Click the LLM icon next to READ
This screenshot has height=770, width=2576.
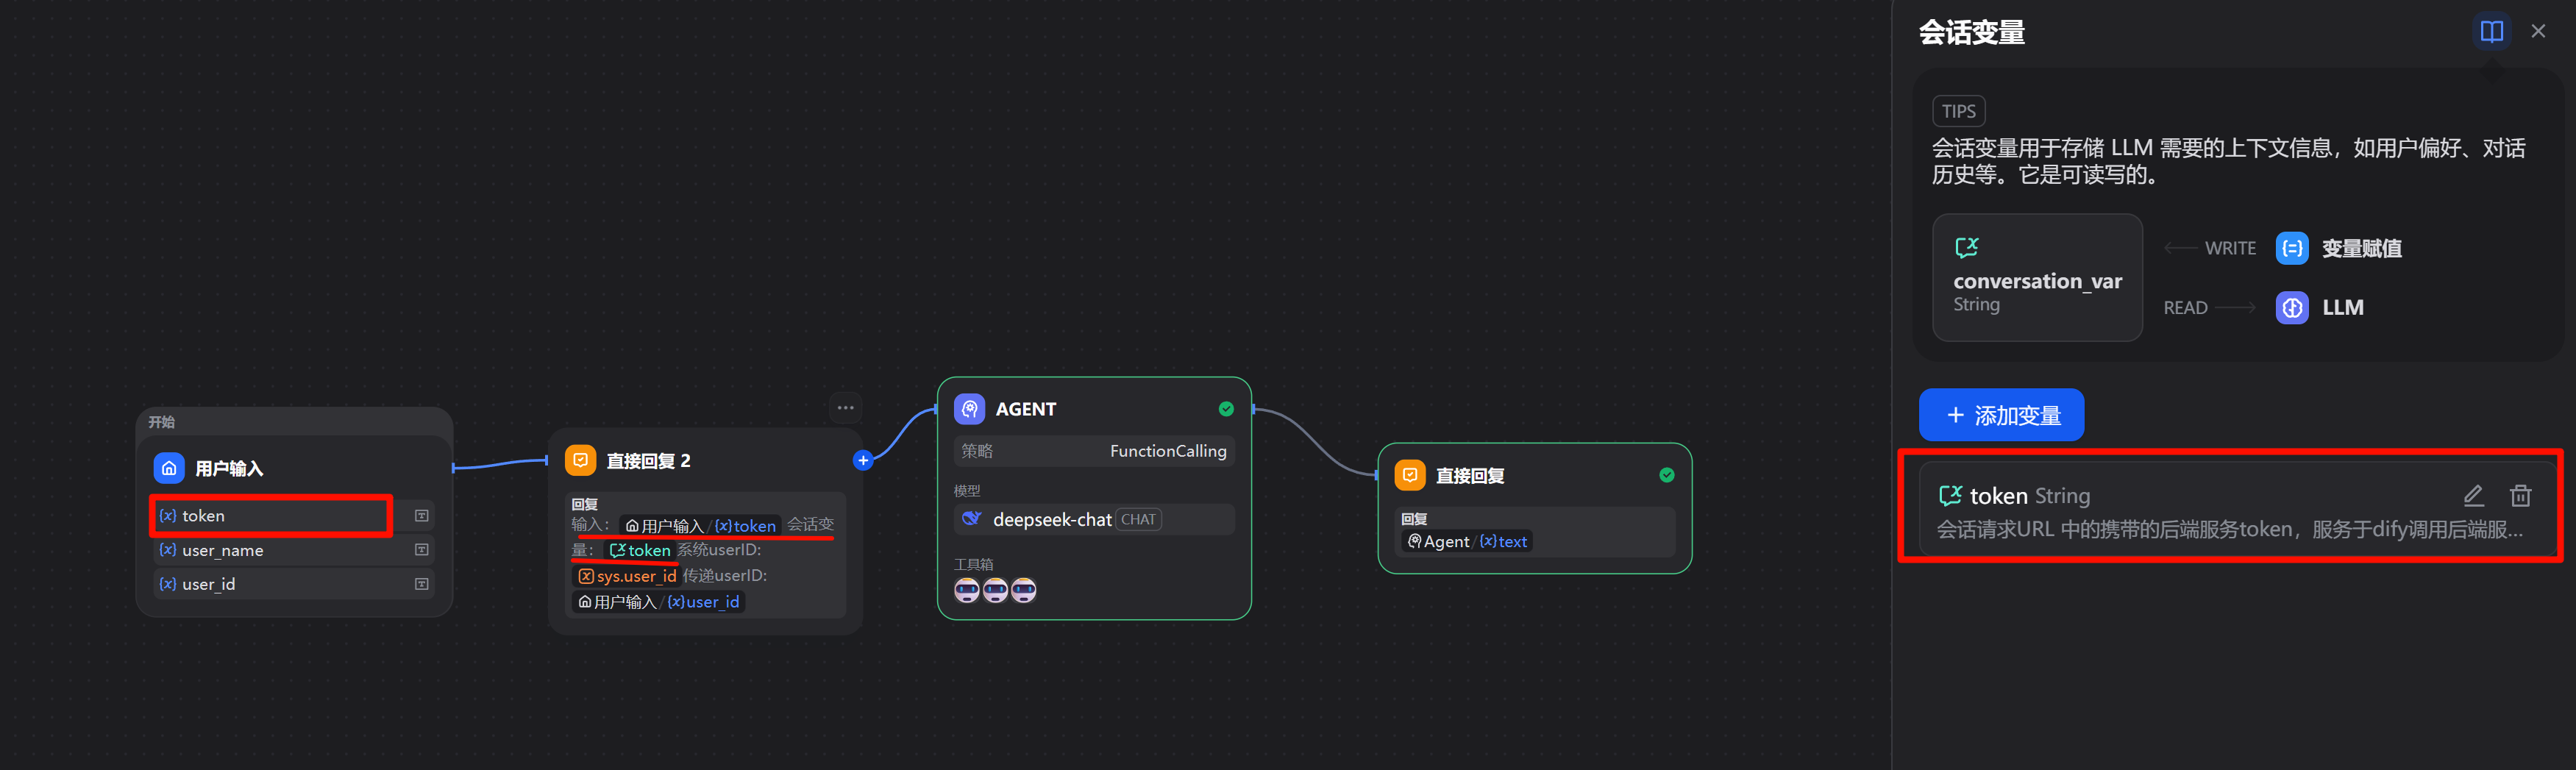[2292, 307]
